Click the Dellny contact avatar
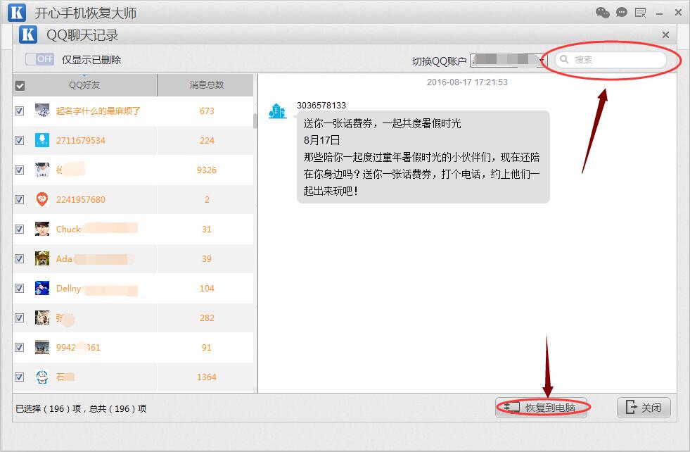 [x=42, y=288]
